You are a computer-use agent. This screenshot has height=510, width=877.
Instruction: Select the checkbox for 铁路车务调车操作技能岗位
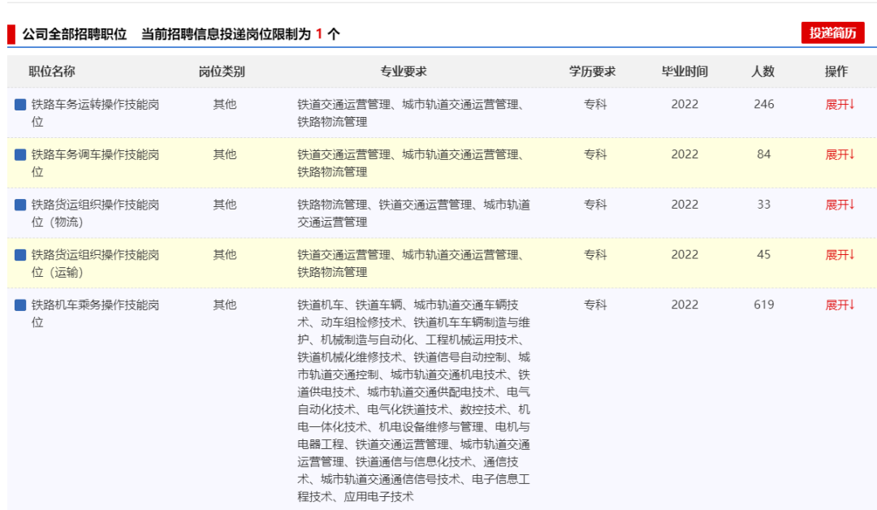(20, 155)
